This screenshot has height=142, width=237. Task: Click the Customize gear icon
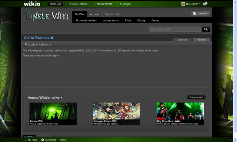click(43, 140)
